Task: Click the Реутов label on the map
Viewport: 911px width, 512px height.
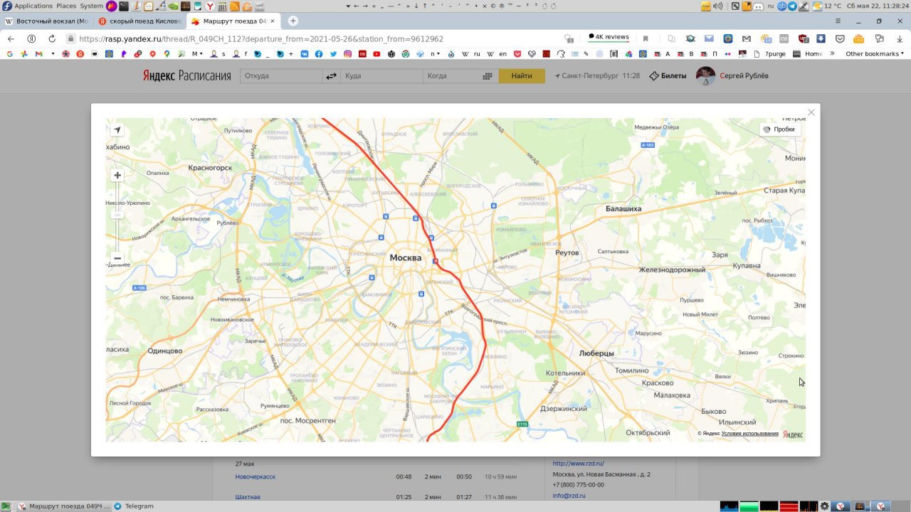Action: point(567,252)
